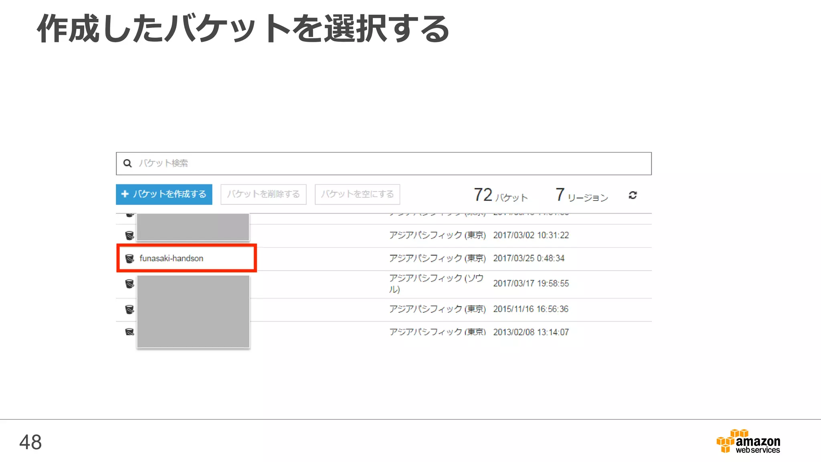The height and width of the screenshot is (462, 821).
Task: Click bucket icon in the 2013/02/08 13:14:07 row
Action: point(129,332)
